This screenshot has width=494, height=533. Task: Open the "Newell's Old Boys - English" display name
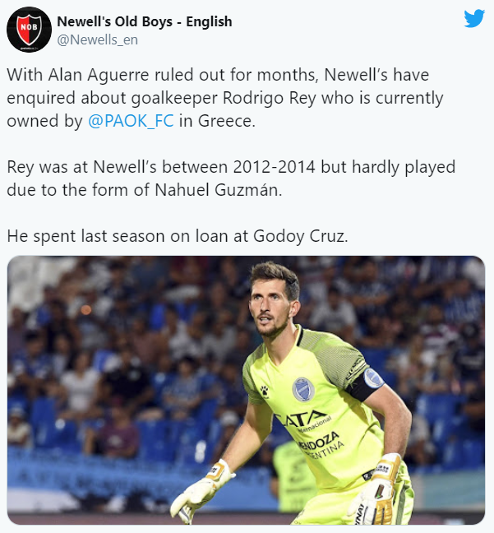coord(145,21)
